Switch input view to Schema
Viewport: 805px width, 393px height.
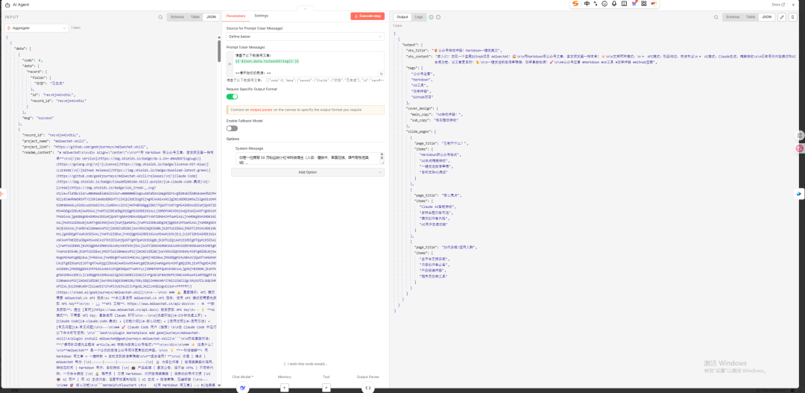coord(177,16)
